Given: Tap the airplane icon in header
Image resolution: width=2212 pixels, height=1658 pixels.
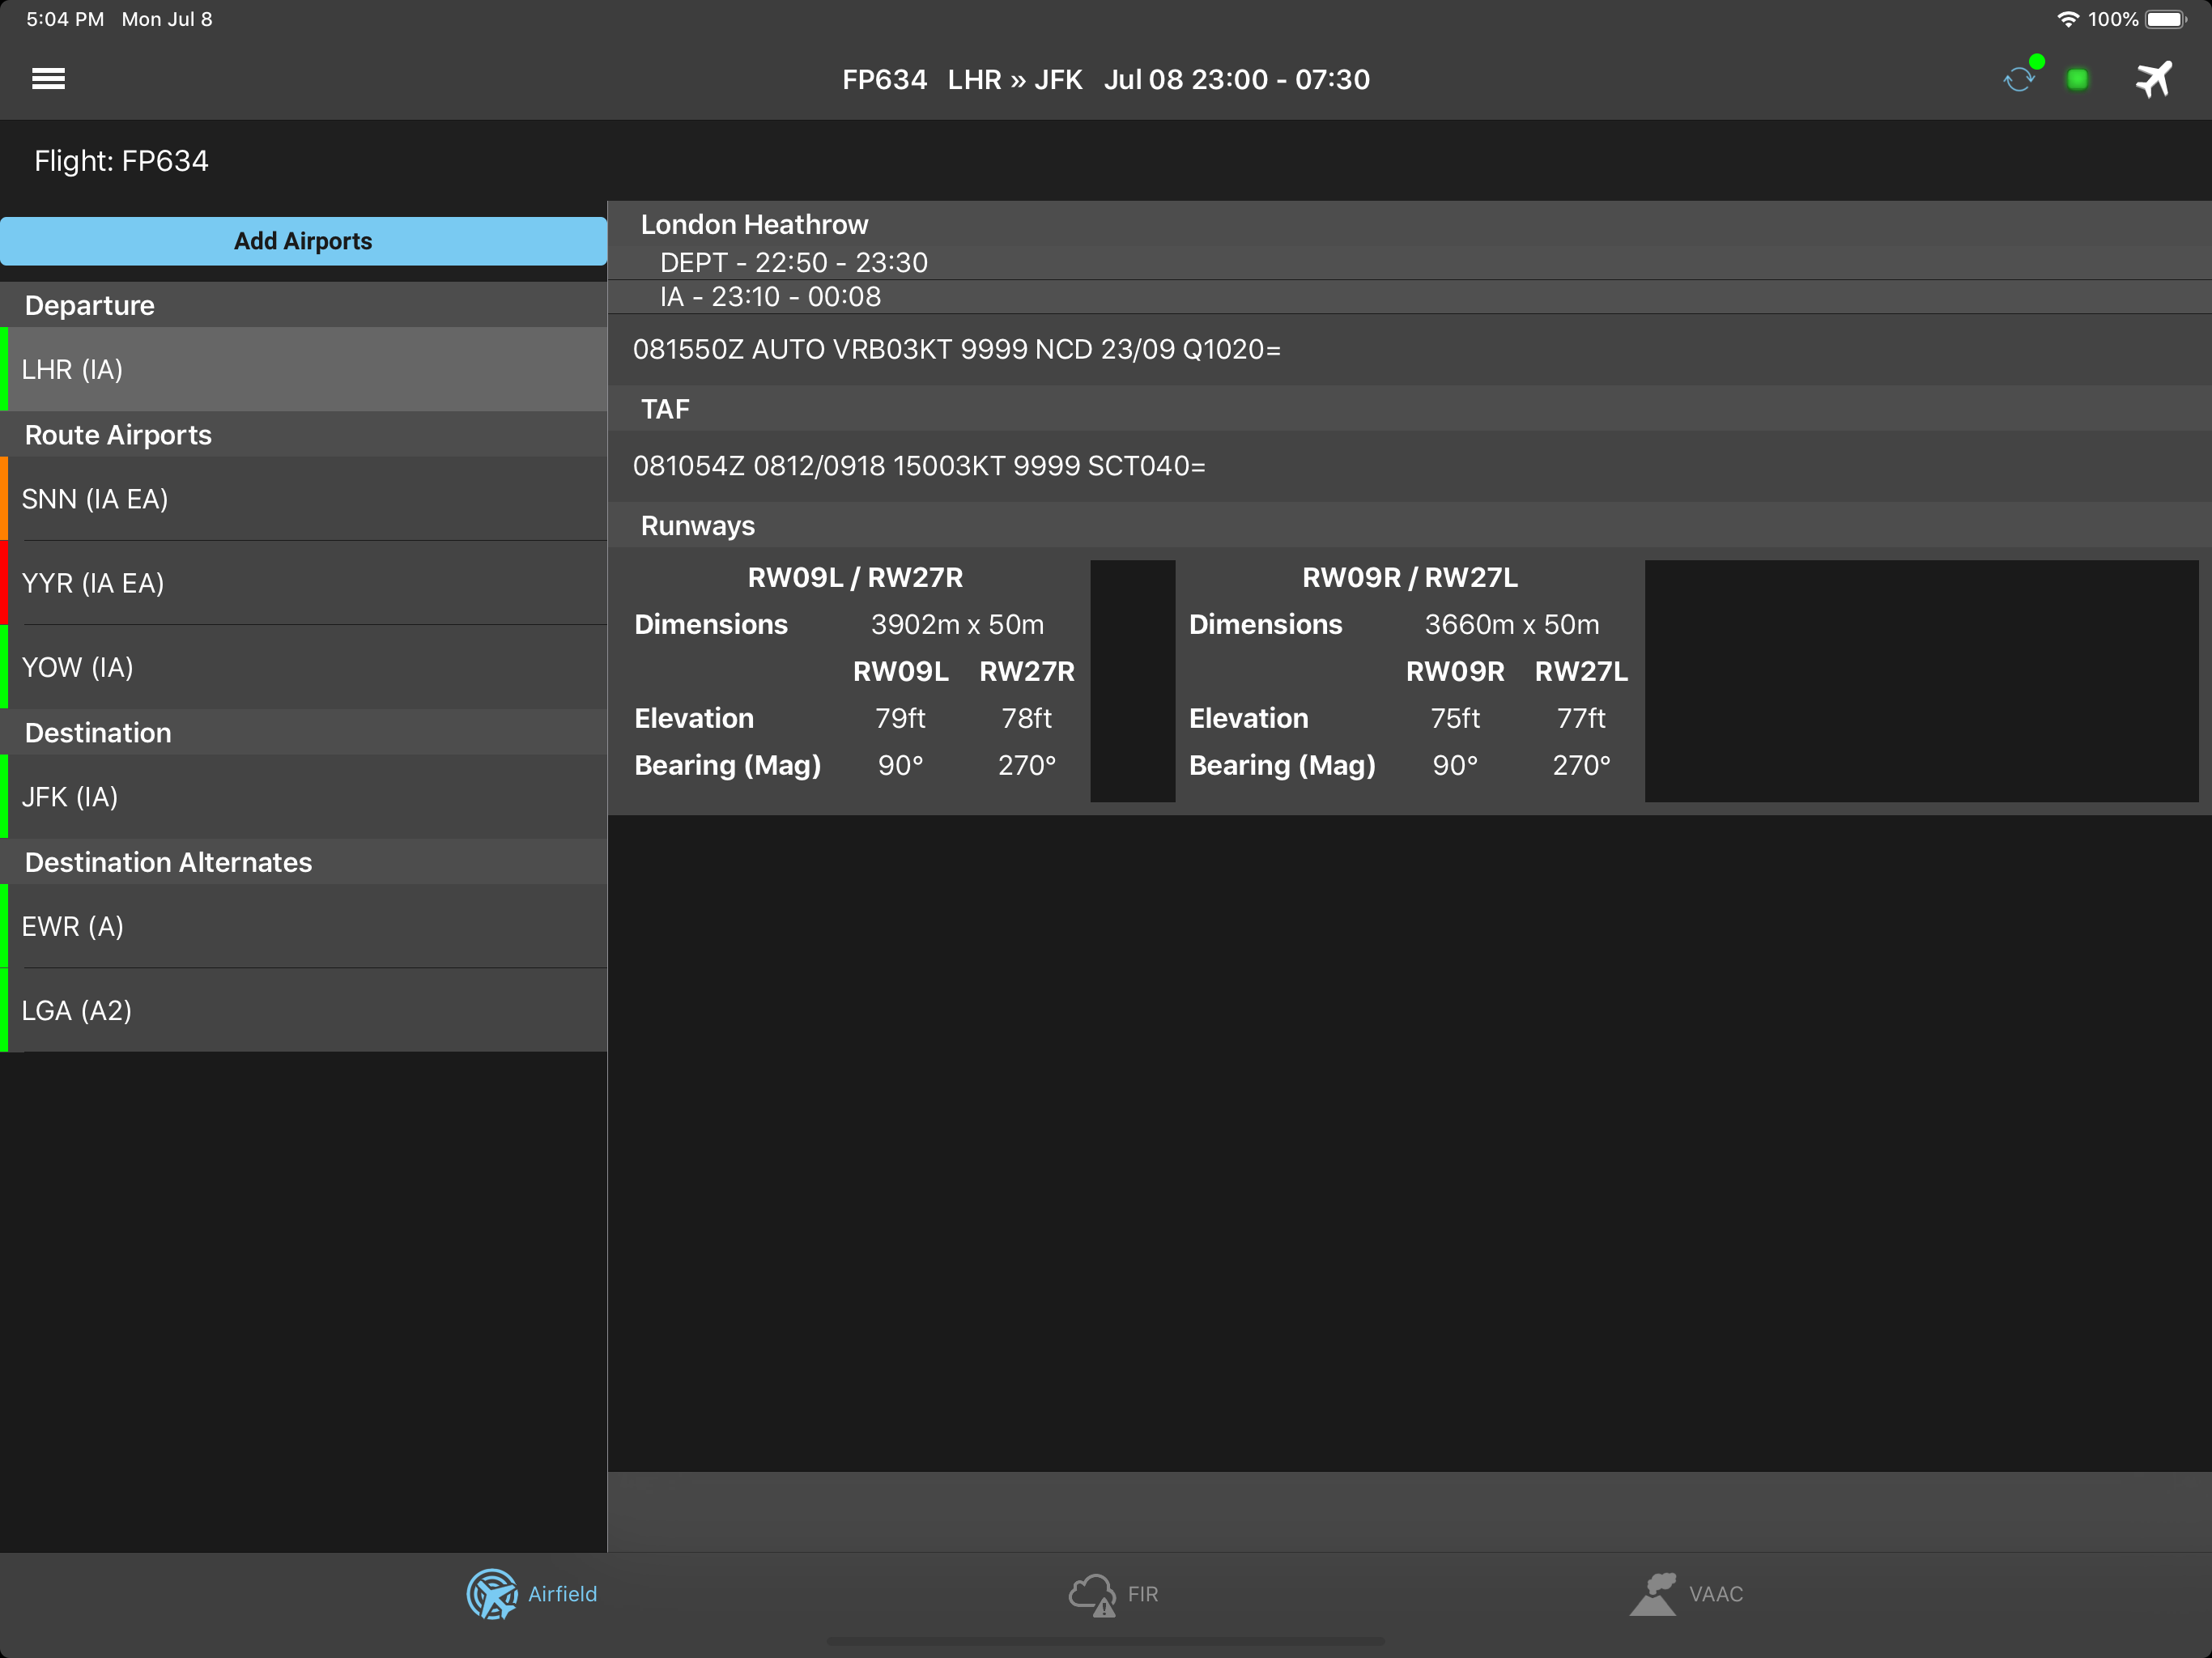Looking at the screenshot, I should coord(2153,79).
